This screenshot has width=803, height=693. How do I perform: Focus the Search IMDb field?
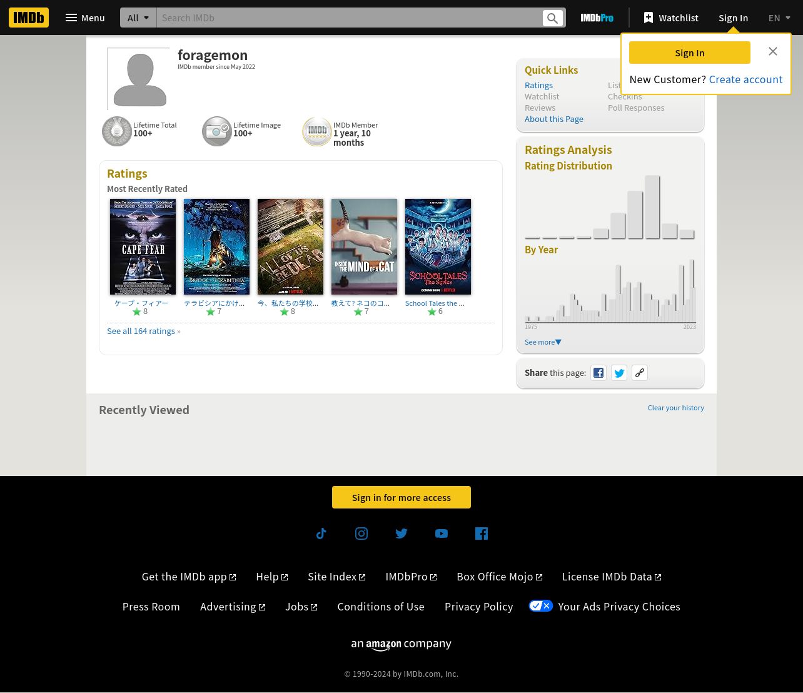349,18
